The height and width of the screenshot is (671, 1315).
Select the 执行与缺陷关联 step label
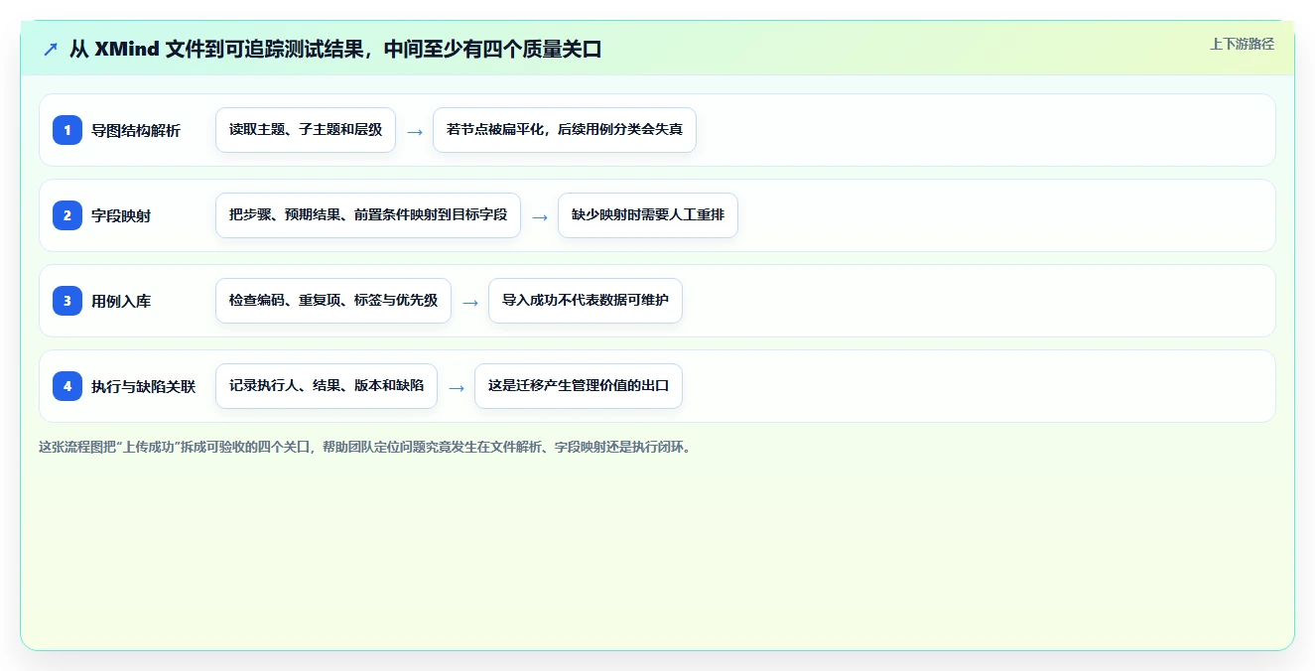click(x=144, y=386)
